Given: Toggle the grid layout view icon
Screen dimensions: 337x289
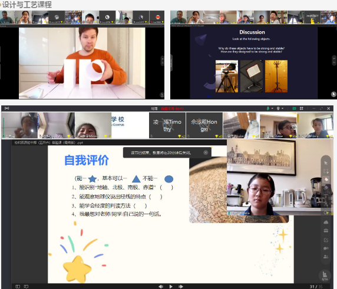Looking at the screenshot, I should point(301,108).
